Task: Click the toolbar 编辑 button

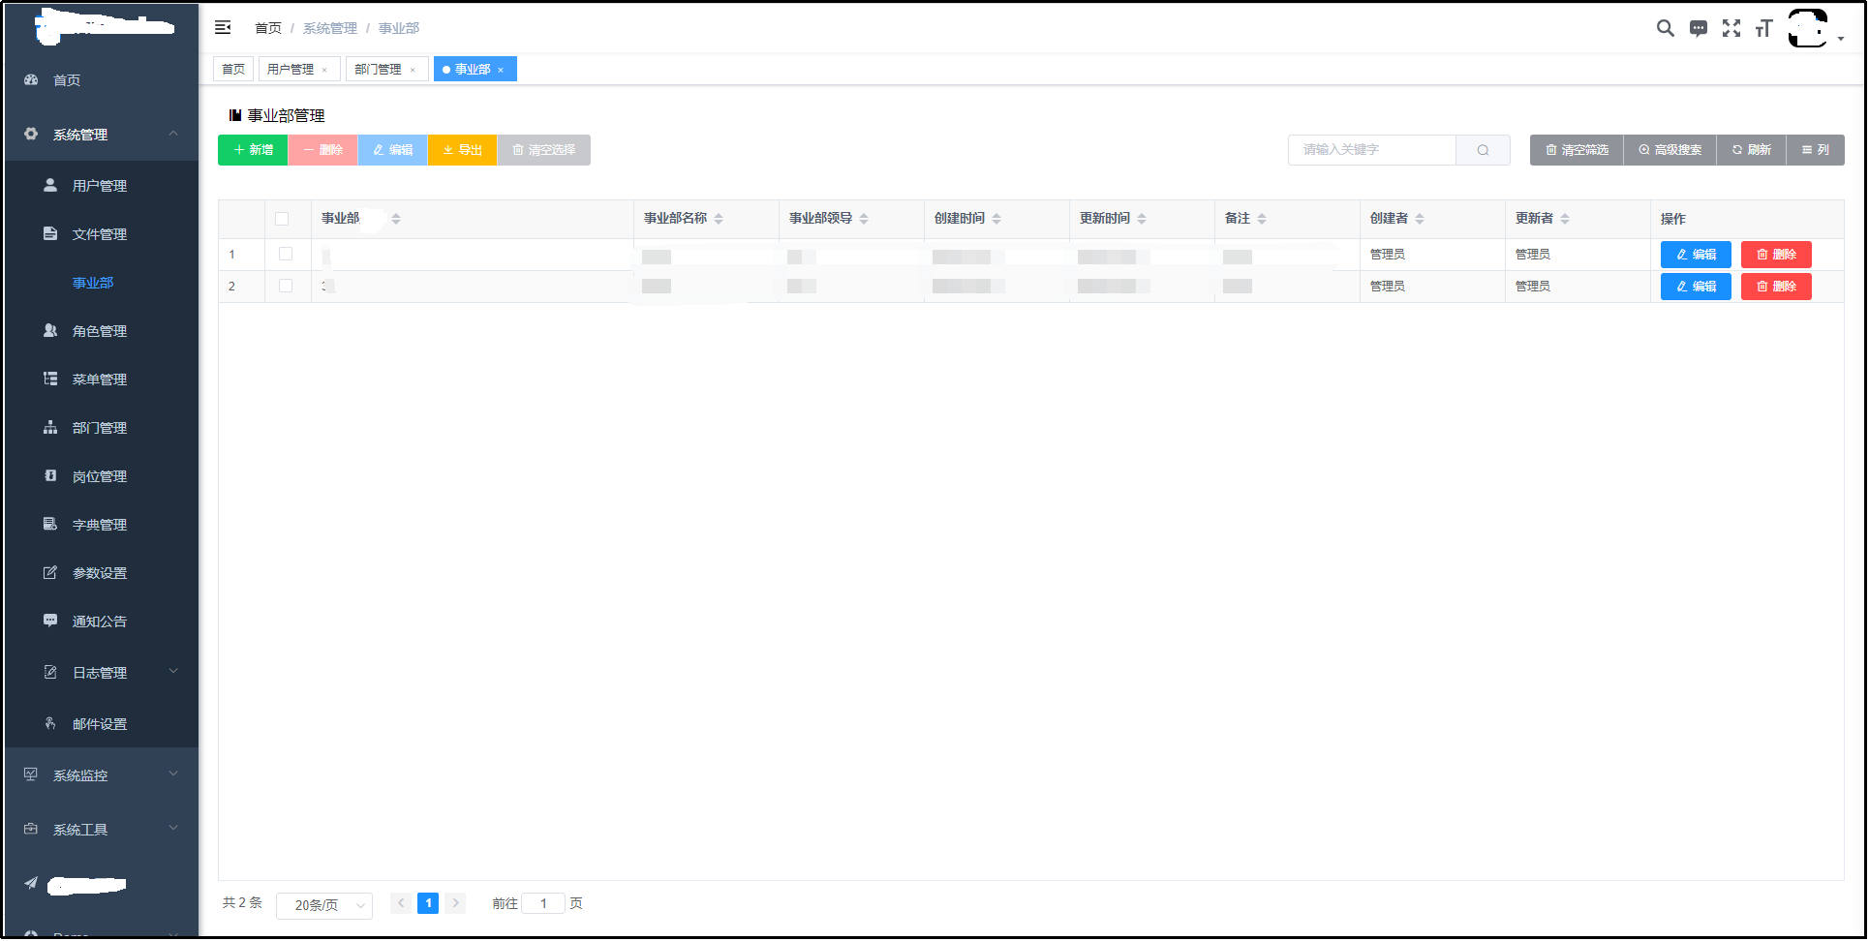Action: tap(392, 150)
